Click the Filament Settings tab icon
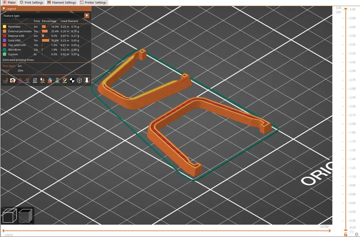This screenshot has width=360, height=237. coord(49,2)
